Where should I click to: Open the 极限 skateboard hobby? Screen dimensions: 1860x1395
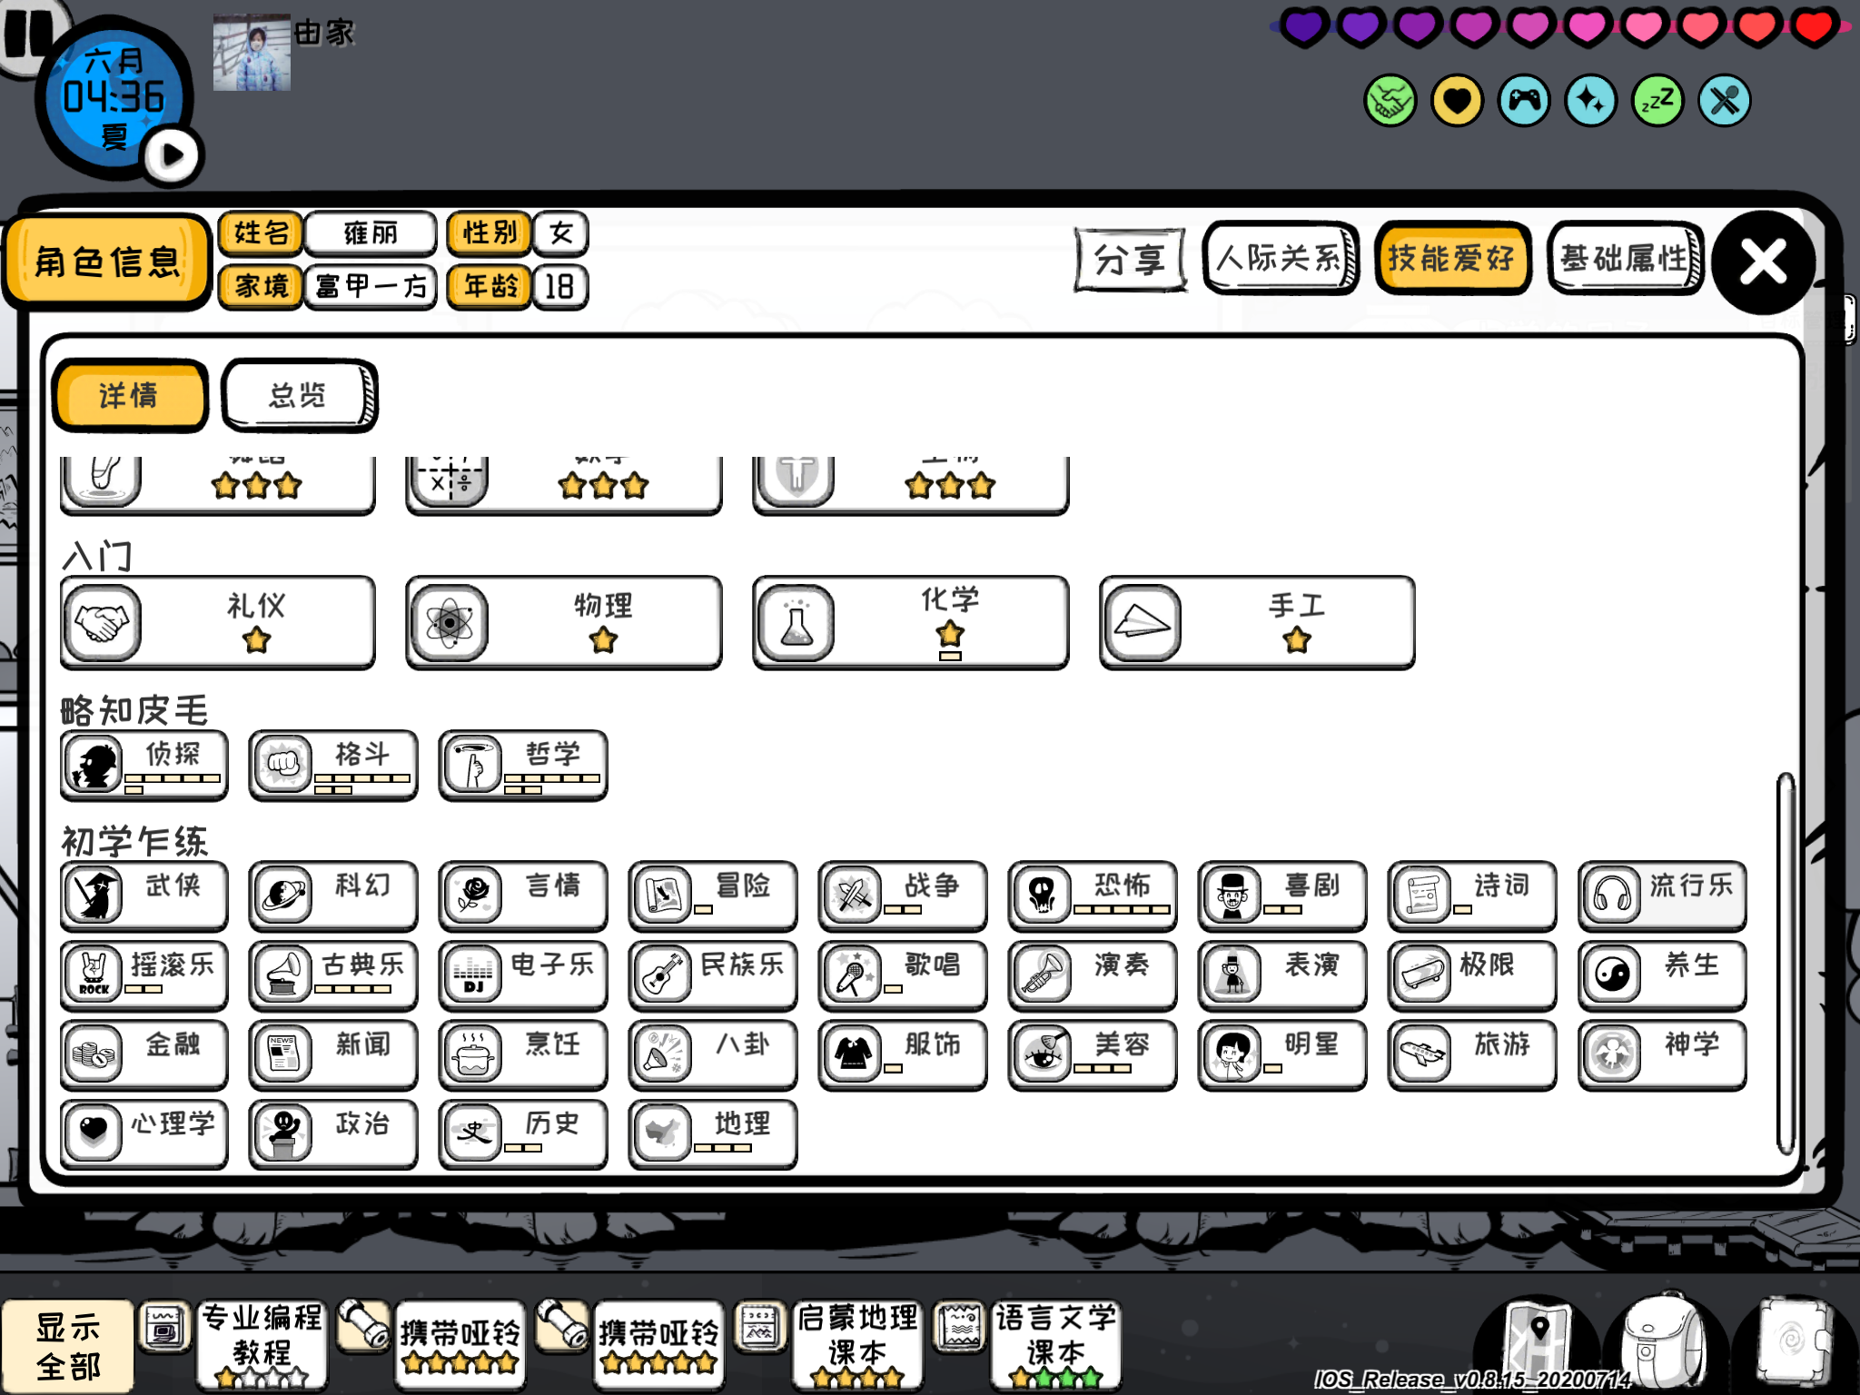(1472, 976)
